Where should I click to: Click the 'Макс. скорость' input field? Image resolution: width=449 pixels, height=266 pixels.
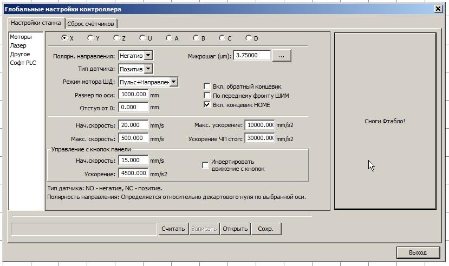[x=133, y=139]
